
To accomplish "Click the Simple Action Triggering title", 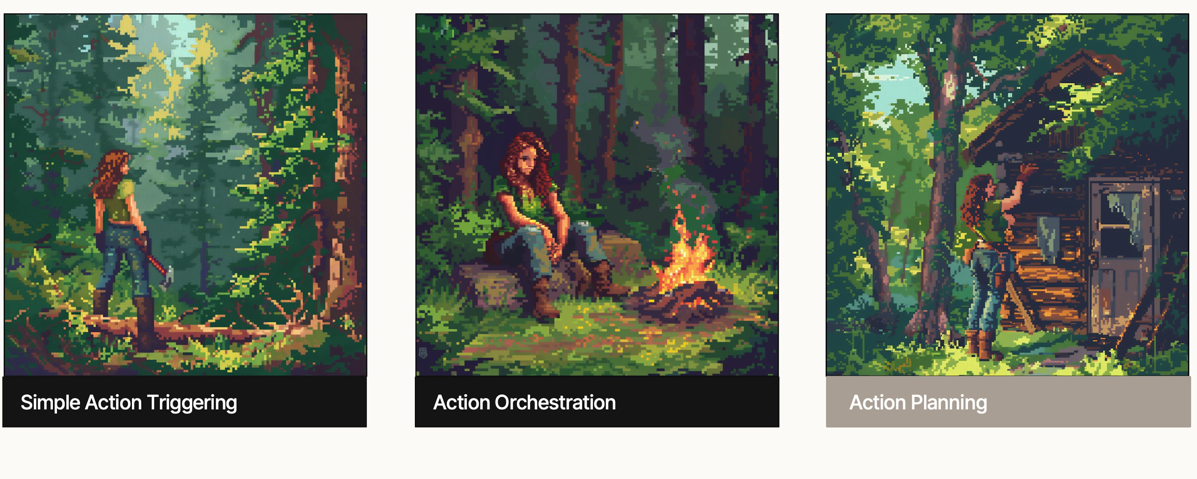I will pyautogui.click(x=129, y=402).
